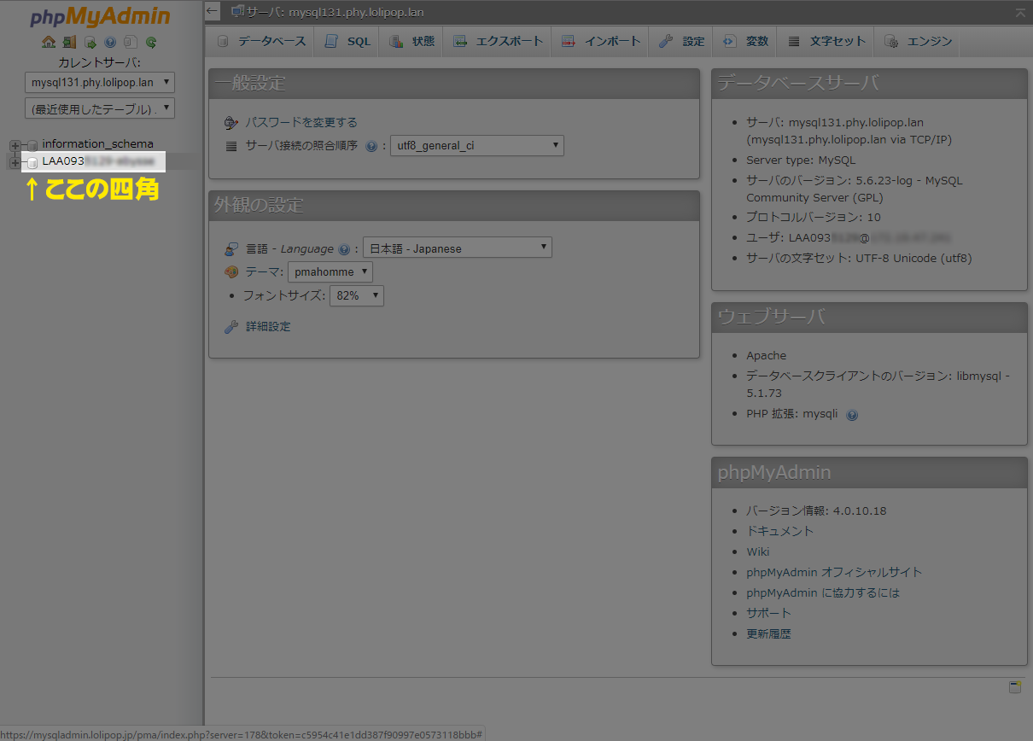Open help icon next to Language
This screenshot has height=741, width=1033.
344,249
